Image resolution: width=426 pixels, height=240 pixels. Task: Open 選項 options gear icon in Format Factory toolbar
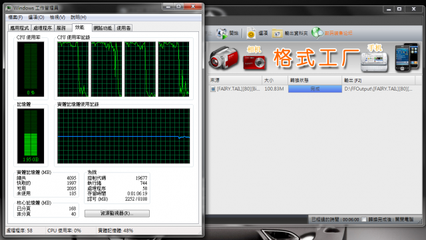(x=251, y=33)
